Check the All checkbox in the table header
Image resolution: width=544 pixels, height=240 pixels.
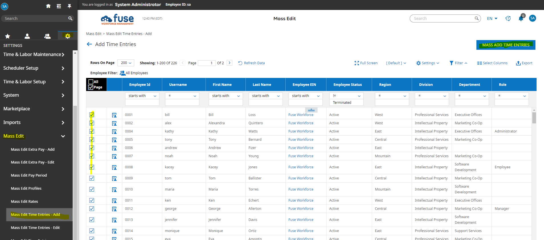click(91, 82)
